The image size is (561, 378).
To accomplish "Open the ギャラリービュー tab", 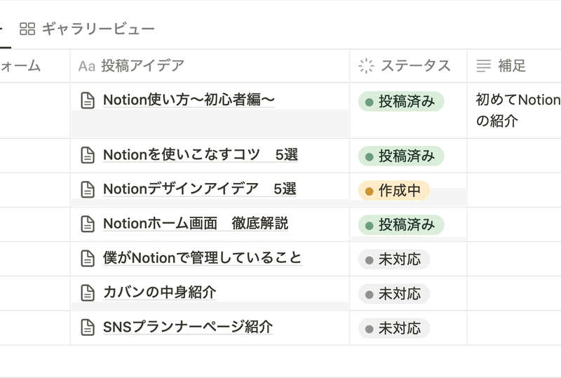I will coord(87,29).
